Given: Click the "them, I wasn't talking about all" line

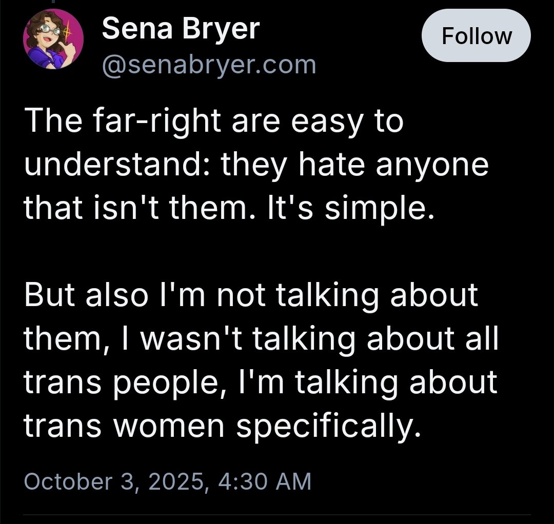Looking at the screenshot, I should [x=261, y=338].
